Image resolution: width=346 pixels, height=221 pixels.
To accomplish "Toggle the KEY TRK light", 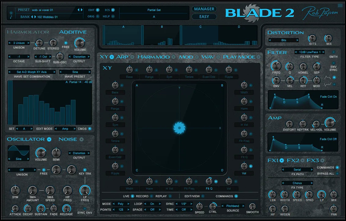I will pos(85,170).
